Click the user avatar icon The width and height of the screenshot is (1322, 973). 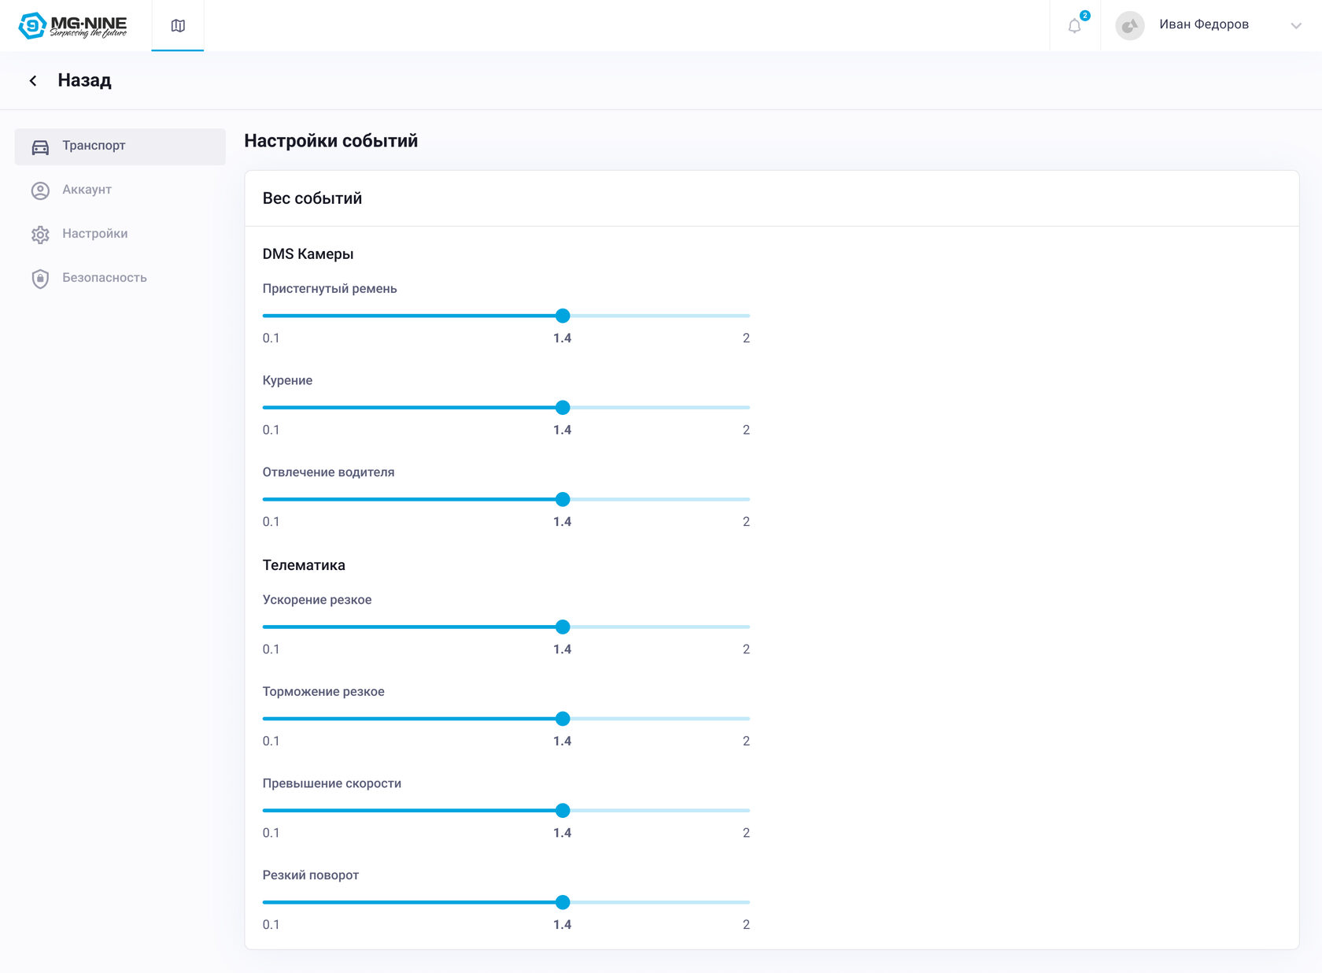(1130, 26)
